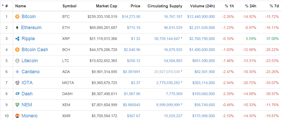This screenshot has width=281, height=120.
Task: Click the Bitcoin Cash logo icon
Action: tap(17, 50)
